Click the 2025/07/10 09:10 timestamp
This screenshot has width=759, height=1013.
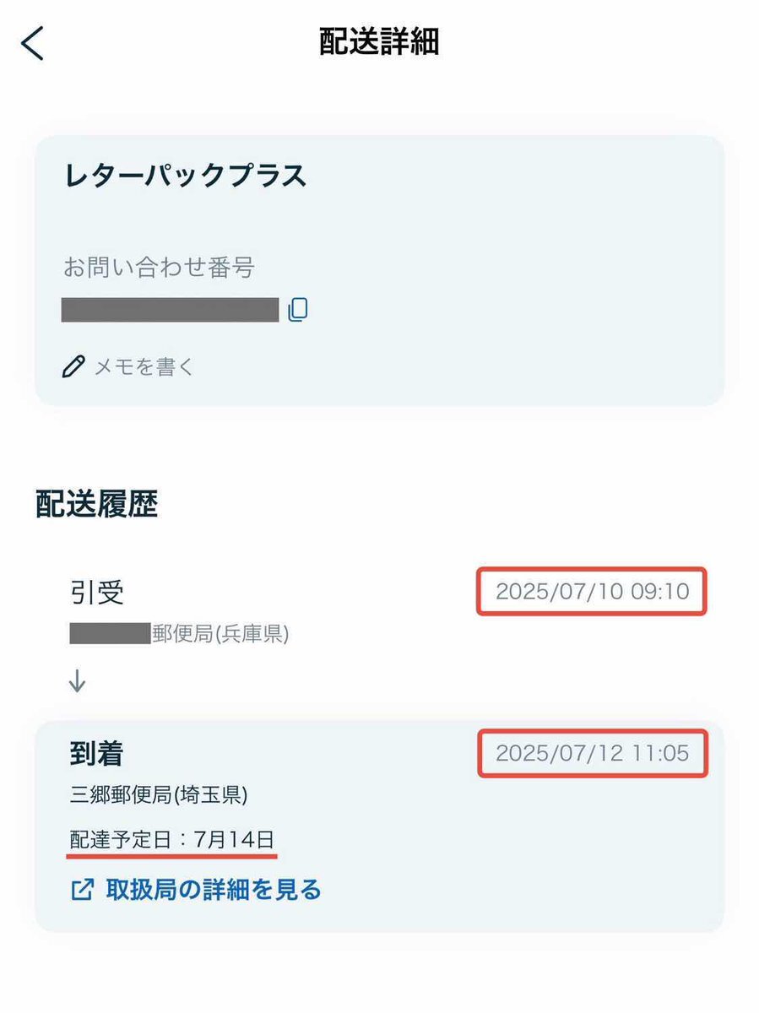pyautogui.click(x=592, y=592)
